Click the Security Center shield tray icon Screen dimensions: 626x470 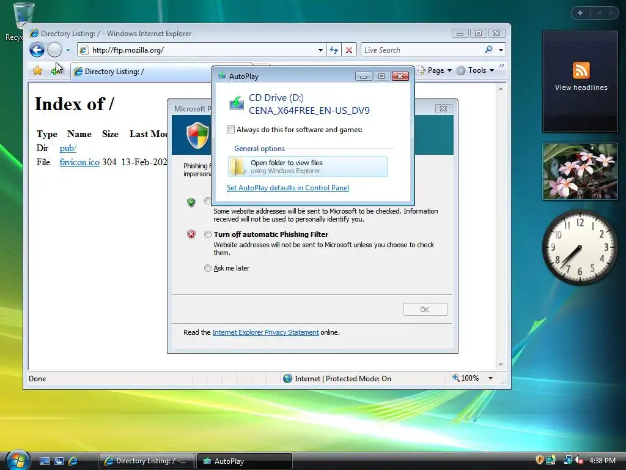coord(539,460)
